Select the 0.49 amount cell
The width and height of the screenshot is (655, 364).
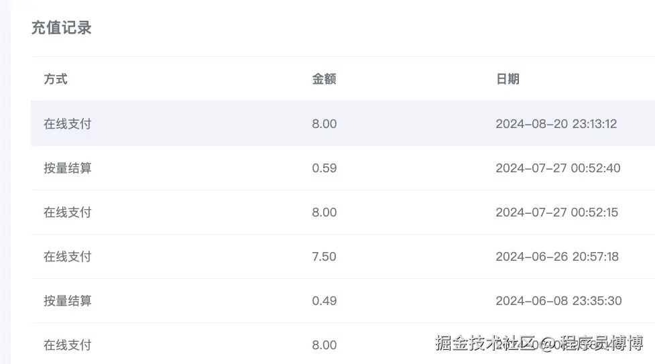324,301
